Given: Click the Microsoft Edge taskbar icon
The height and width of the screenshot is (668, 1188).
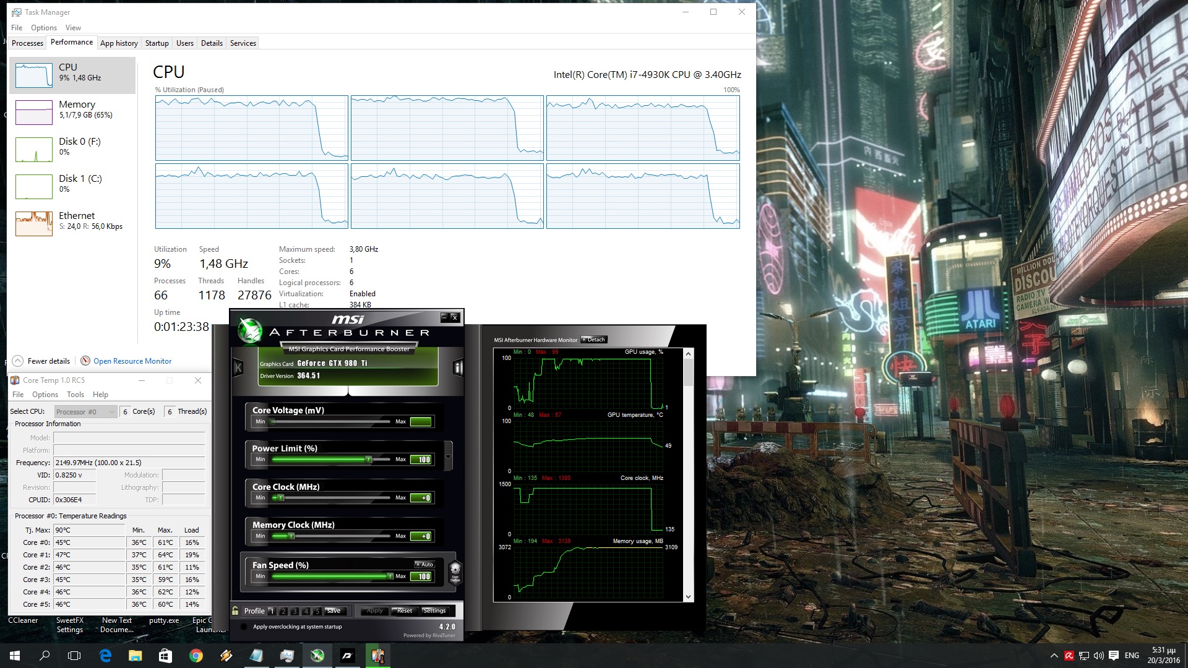Looking at the screenshot, I should click(105, 656).
